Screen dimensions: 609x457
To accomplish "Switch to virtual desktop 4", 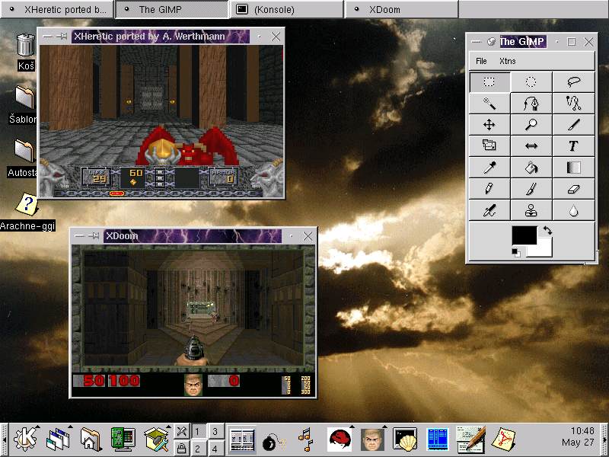I will coord(215,448).
